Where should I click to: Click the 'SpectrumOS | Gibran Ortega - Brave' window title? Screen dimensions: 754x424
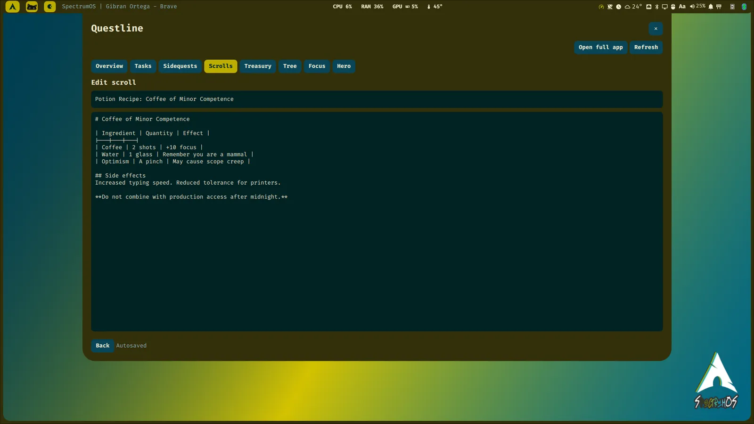[119, 7]
